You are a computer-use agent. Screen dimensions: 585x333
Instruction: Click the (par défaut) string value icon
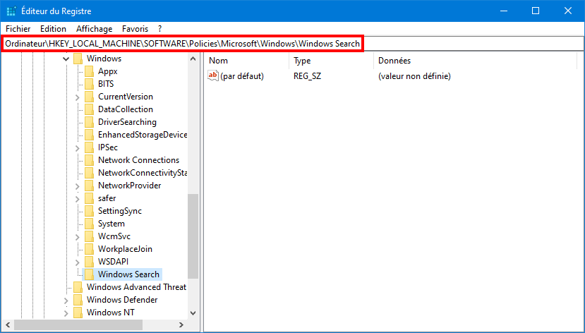point(213,75)
